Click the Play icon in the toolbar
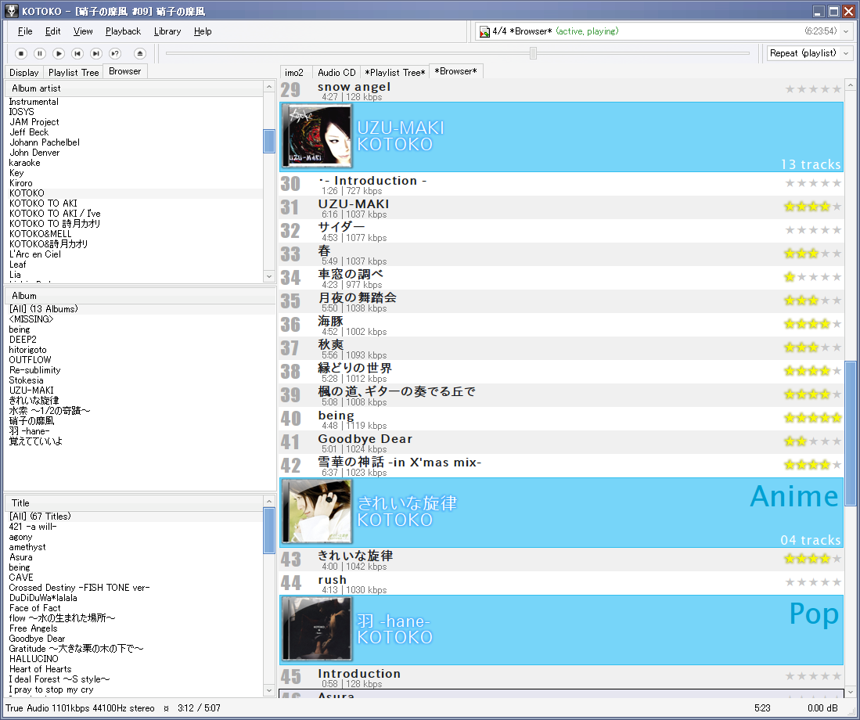The height and width of the screenshot is (720, 860). click(x=59, y=53)
